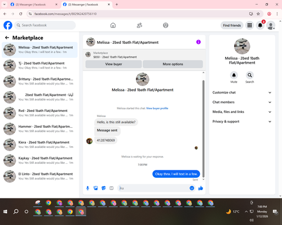The image size is (282, 225).
Task: Record a voice clip with microphone icon
Action: pyautogui.click(x=87, y=188)
